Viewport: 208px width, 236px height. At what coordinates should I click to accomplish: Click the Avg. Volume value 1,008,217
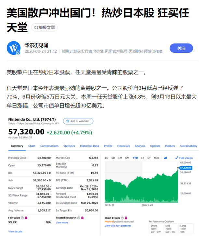point(44,210)
